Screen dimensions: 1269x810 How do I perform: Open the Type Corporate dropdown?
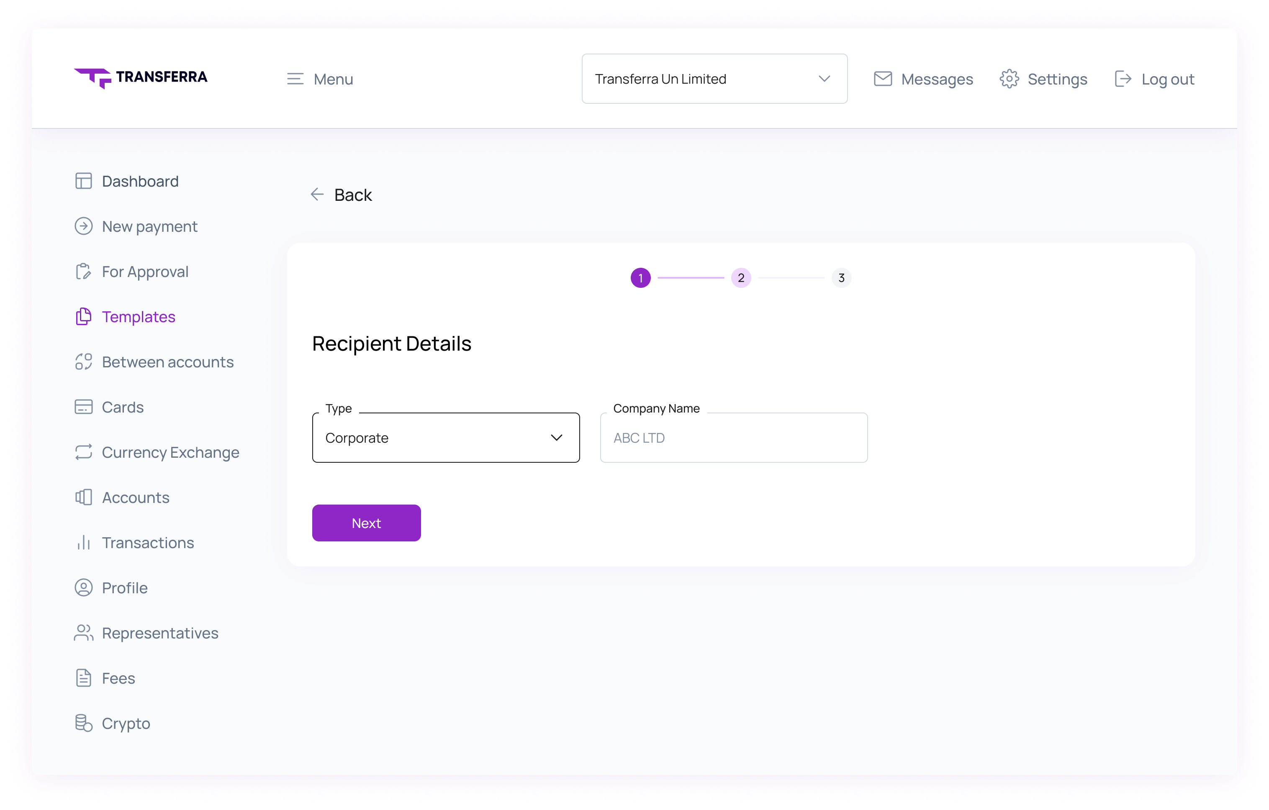pos(446,438)
